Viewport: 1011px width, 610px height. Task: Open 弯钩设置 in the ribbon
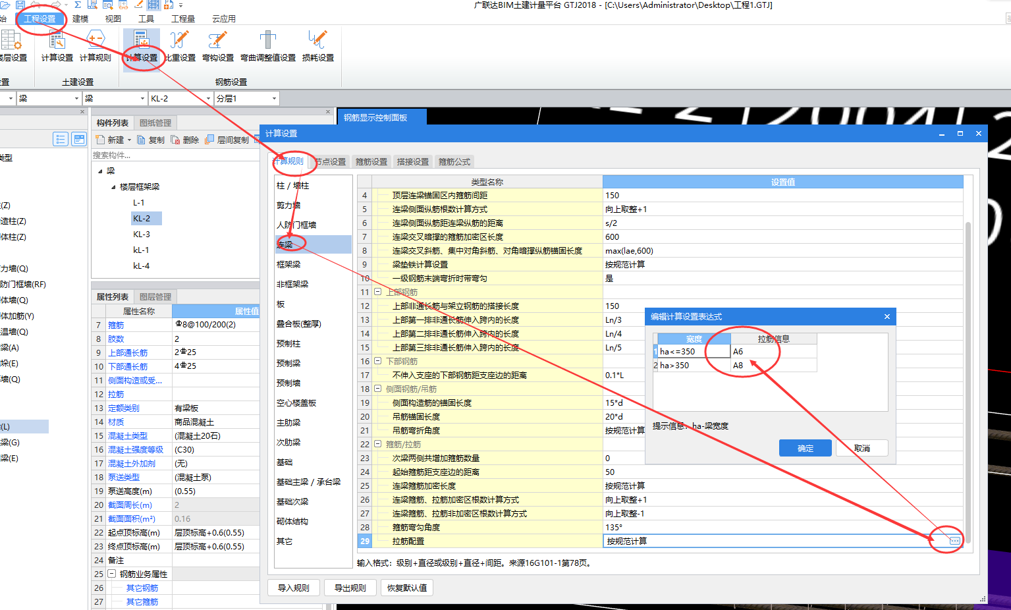[218, 46]
